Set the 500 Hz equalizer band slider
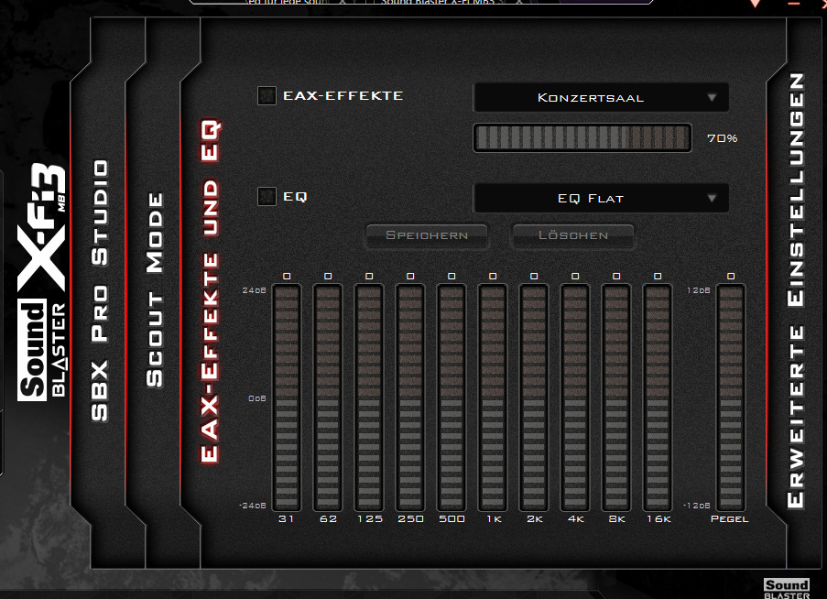This screenshot has height=599, width=827. (452, 398)
